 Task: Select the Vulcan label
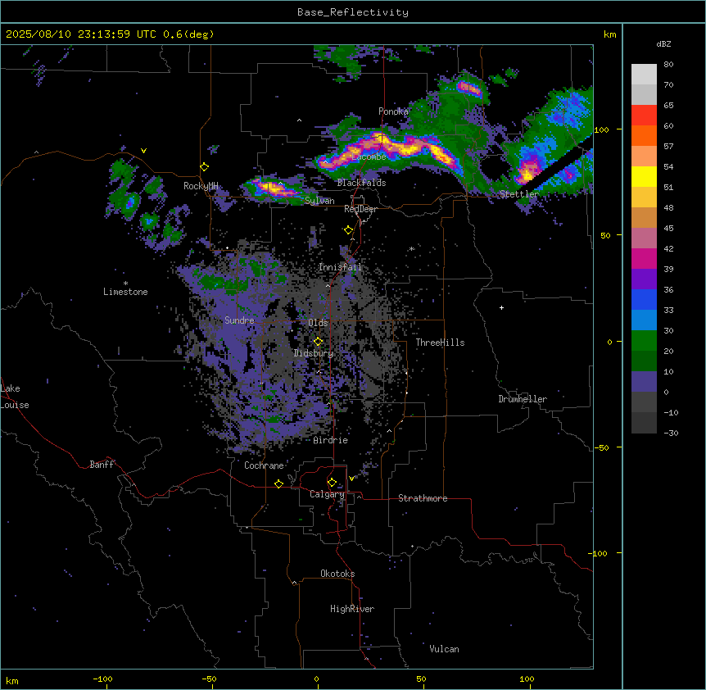[x=445, y=649]
